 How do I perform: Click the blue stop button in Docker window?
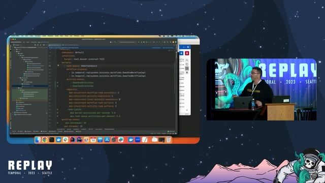181,53
